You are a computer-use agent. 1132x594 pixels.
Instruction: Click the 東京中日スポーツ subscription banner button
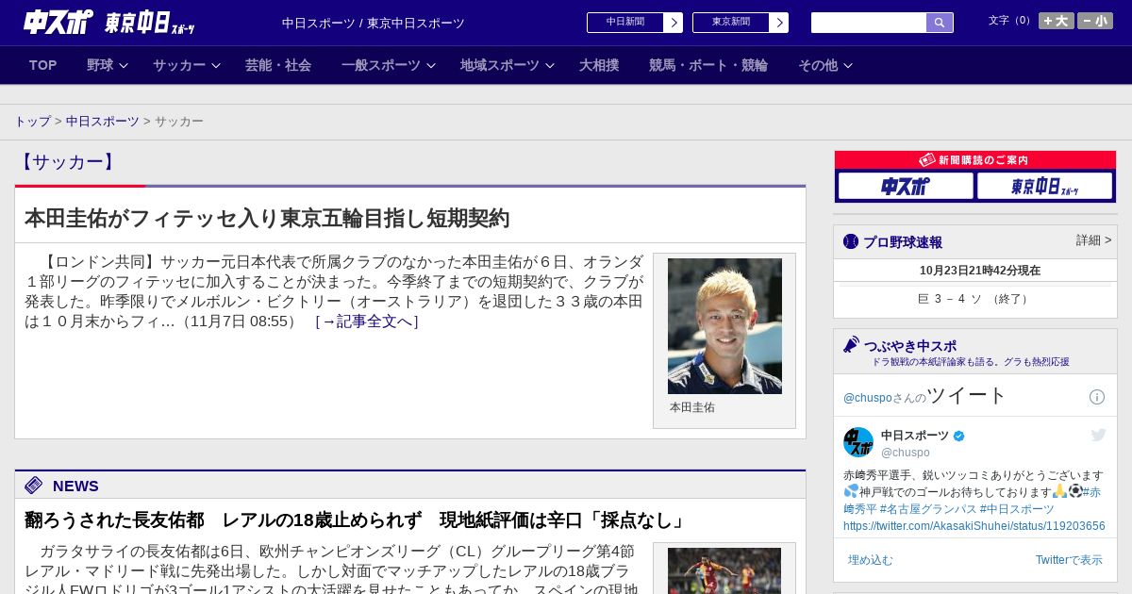(x=1044, y=187)
